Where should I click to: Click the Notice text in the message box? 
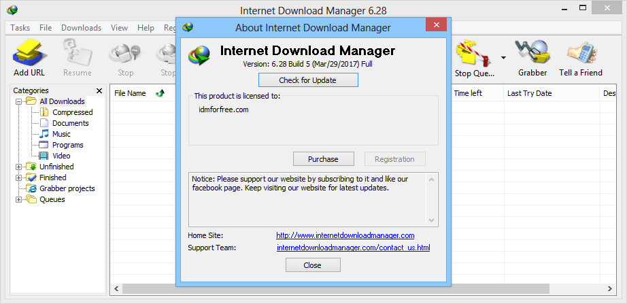[300, 183]
